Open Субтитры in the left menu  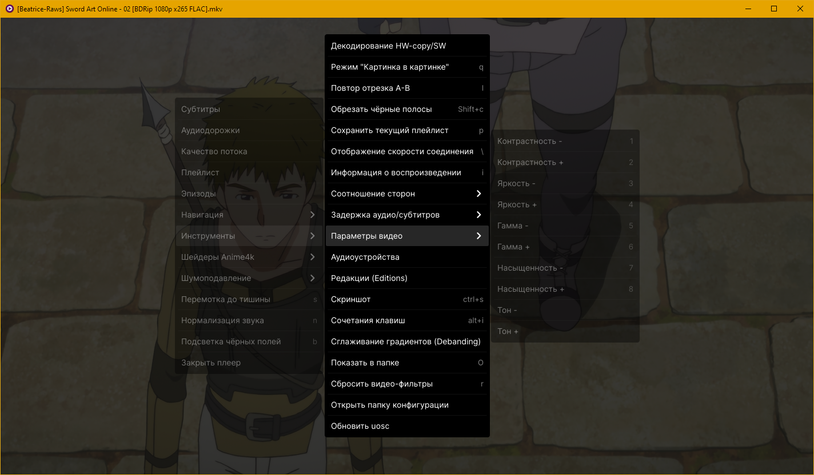249,109
